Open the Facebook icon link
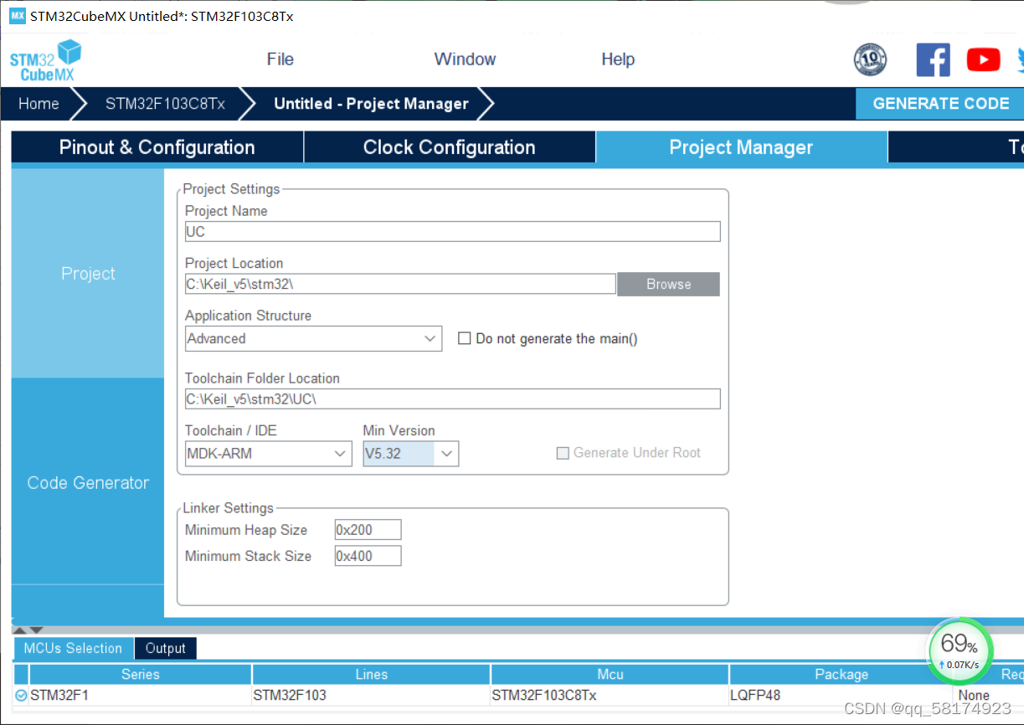This screenshot has height=725, width=1024. pos(934,59)
